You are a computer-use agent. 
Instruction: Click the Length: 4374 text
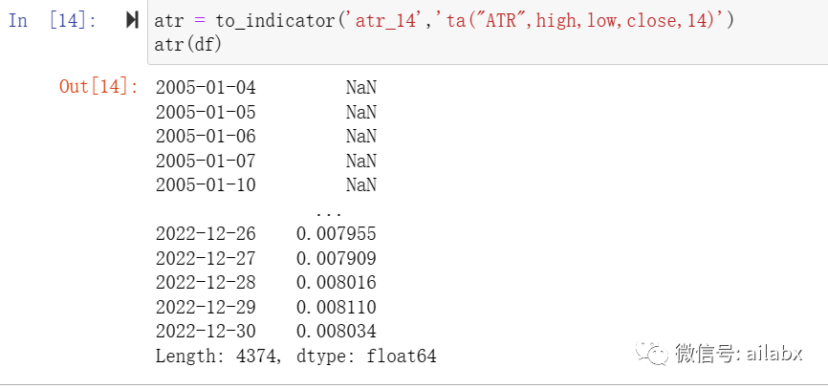pos(222,356)
